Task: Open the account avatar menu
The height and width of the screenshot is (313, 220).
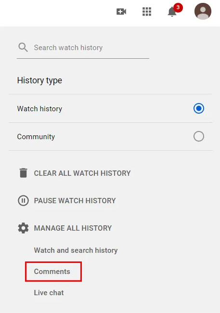Action: [203, 12]
